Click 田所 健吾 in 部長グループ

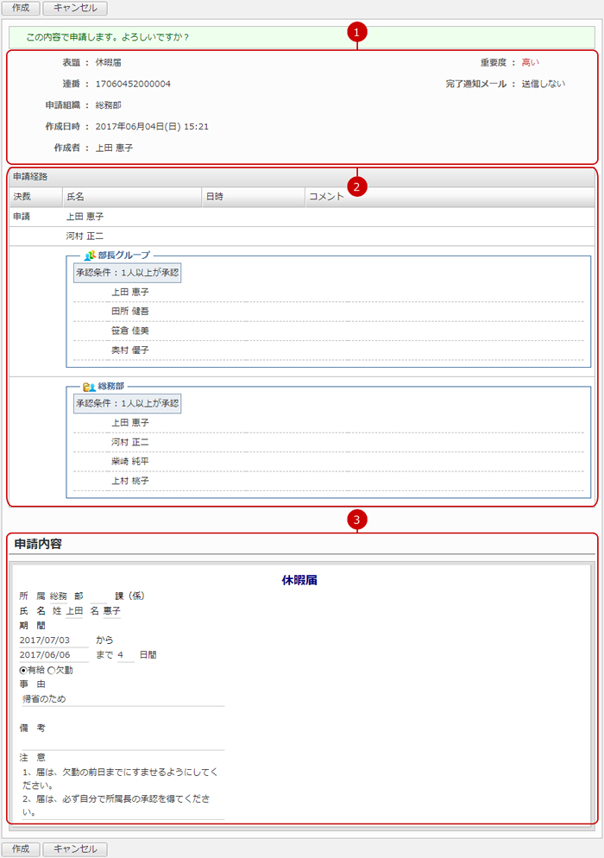click(x=130, y=312)
